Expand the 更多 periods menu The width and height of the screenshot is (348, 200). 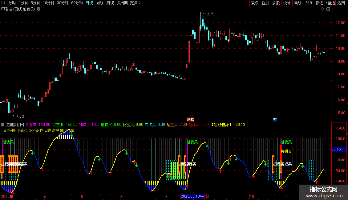[x=135, y=3]
